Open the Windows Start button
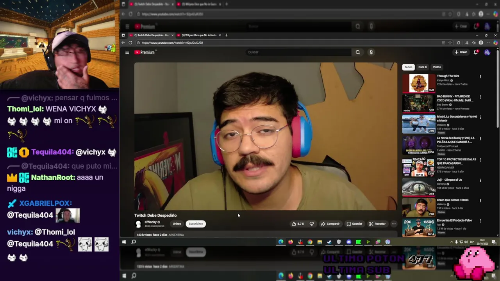The image size is (500, 281). tap(124, 242)
